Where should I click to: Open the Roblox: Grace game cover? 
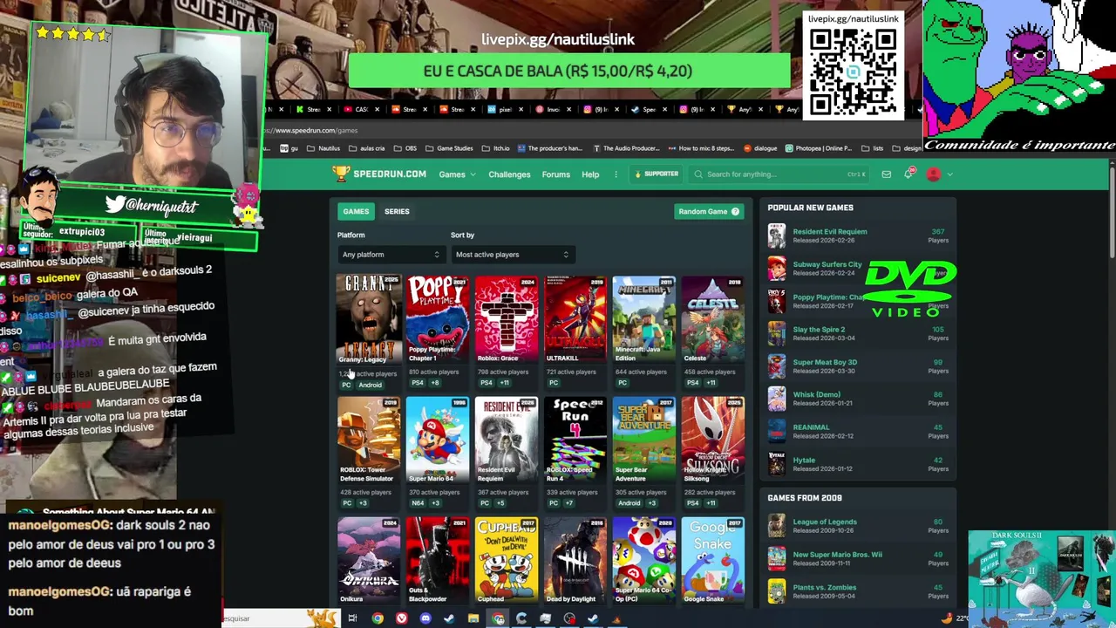click(507, 319)
